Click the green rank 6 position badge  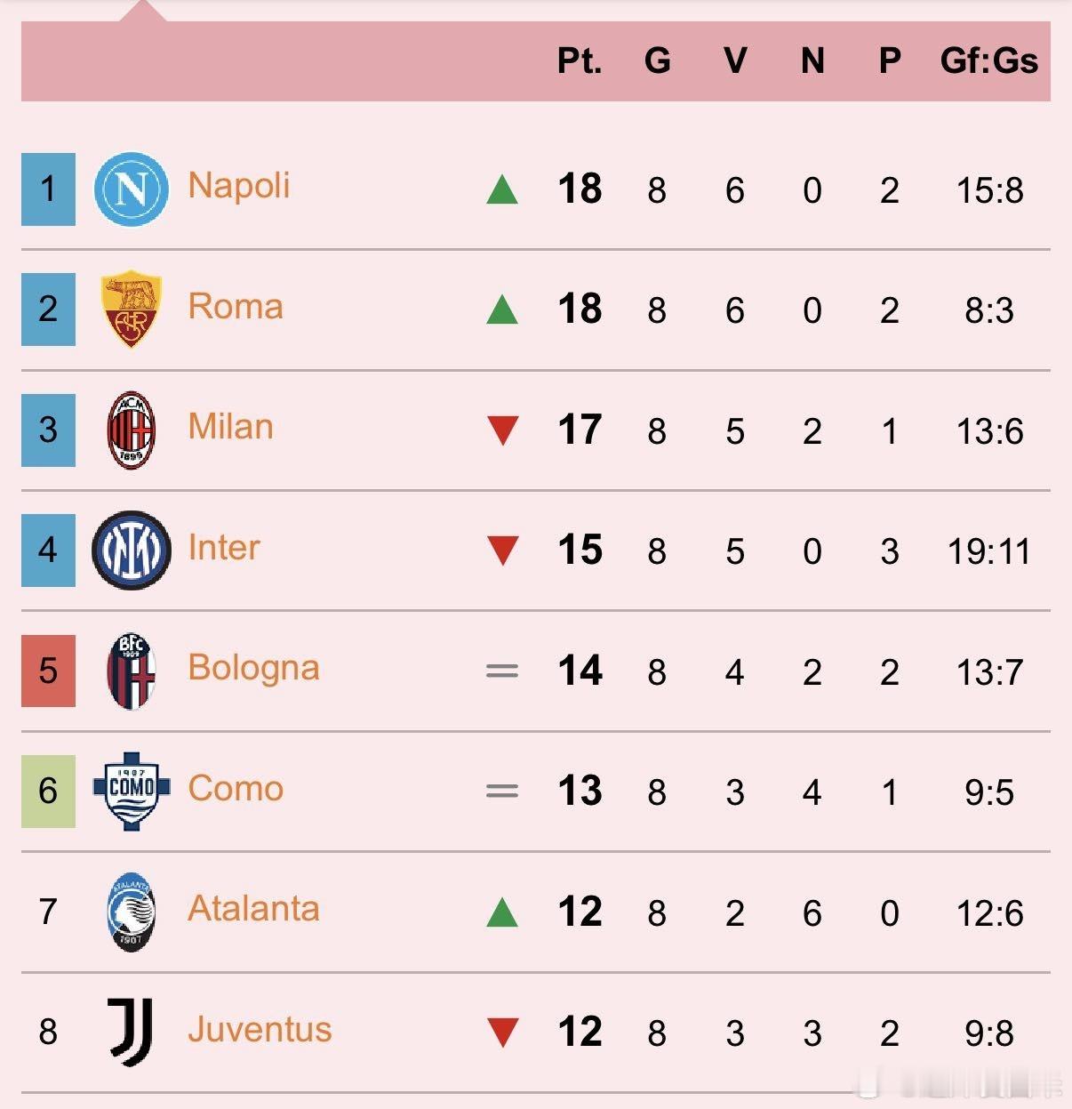[x=48, y=791]
